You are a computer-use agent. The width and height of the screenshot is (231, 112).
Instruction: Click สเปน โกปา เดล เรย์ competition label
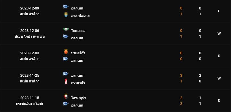30,36
